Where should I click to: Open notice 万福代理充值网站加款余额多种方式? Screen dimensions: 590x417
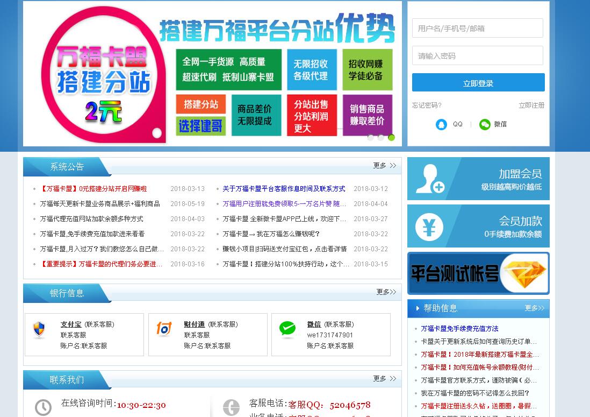91,219
